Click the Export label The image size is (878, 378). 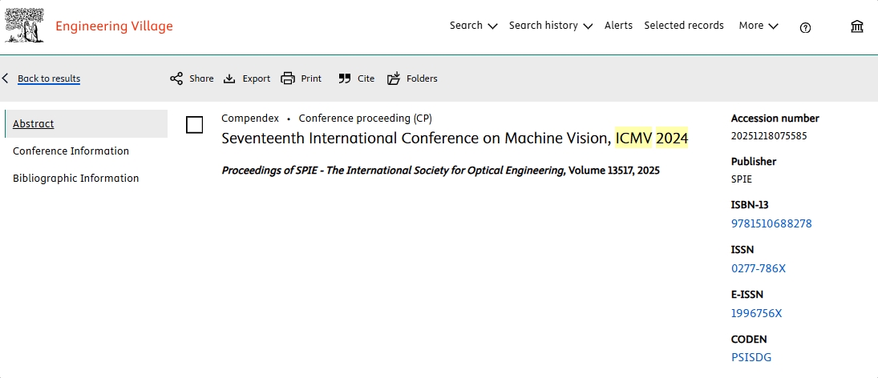(257, 78)
